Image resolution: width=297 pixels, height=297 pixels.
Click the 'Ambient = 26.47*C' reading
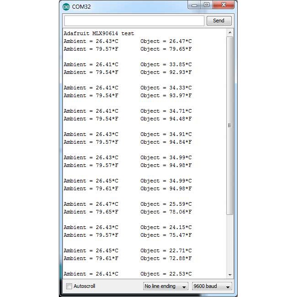(x=91, y=204)
